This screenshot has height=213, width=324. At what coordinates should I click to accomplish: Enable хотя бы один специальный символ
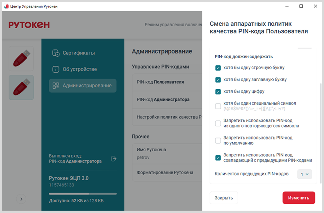pos(218,106)
